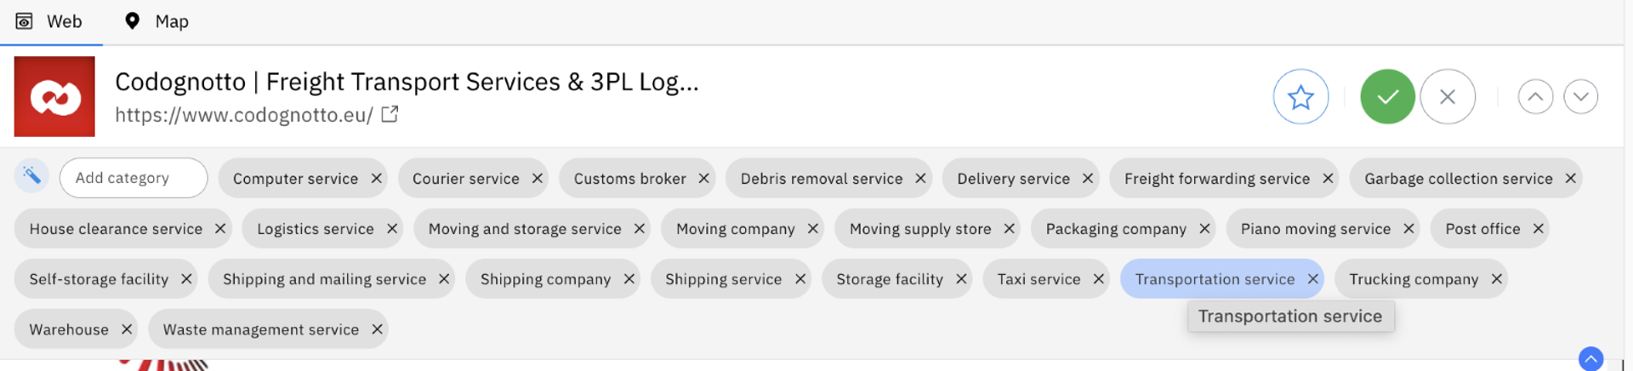
Task: Remove the Computer service category tag
Action: tap(376, 179)
